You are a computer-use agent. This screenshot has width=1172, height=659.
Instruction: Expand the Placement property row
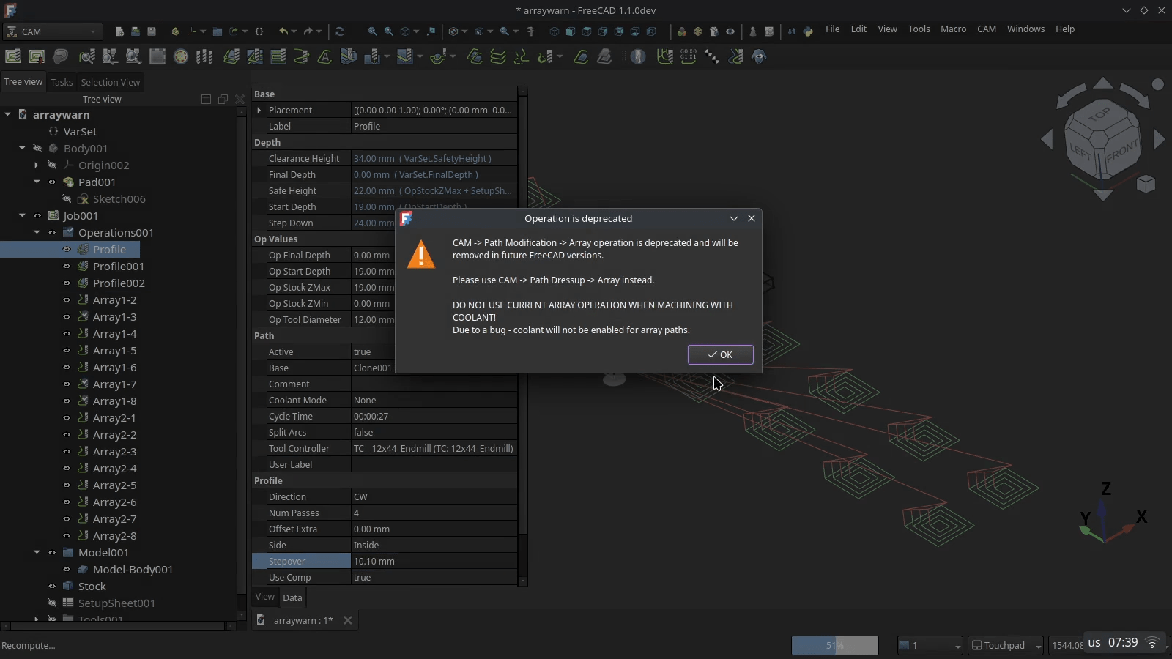259,111
